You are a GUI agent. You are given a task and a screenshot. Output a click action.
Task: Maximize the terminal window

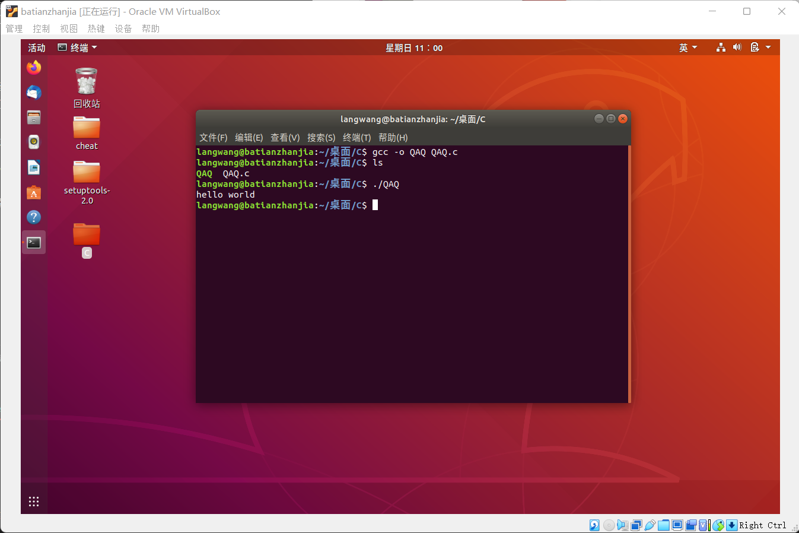611,119
